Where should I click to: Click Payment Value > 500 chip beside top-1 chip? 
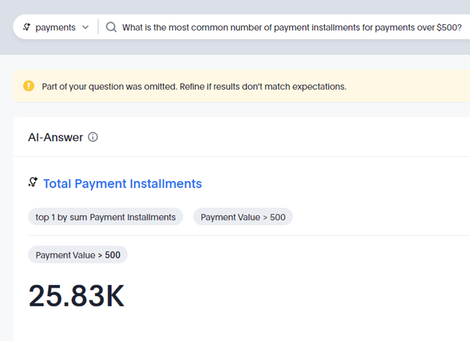tap(243, 217)
